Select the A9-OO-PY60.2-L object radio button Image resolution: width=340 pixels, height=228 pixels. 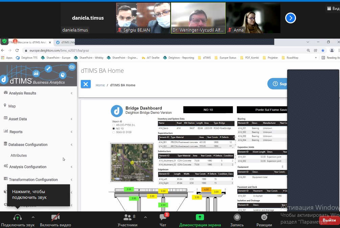click(114, 125)
